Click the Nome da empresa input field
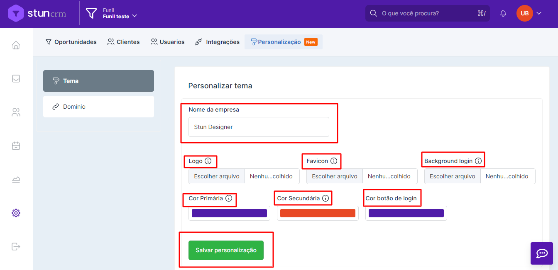This screenshot has width=558, height=270. point(259,127)
